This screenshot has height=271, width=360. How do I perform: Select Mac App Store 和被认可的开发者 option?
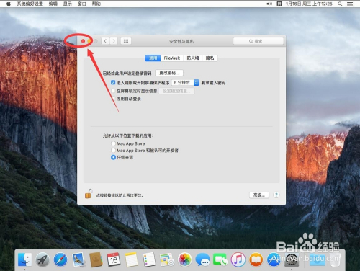(x=113, y=151)
